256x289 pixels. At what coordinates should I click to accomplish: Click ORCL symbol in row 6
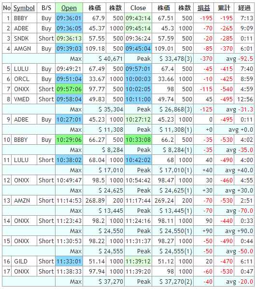pyautogui.click(x=22, y=79)
